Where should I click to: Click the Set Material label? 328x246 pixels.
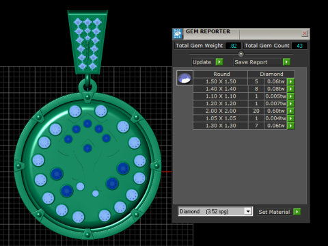point(274,212)
